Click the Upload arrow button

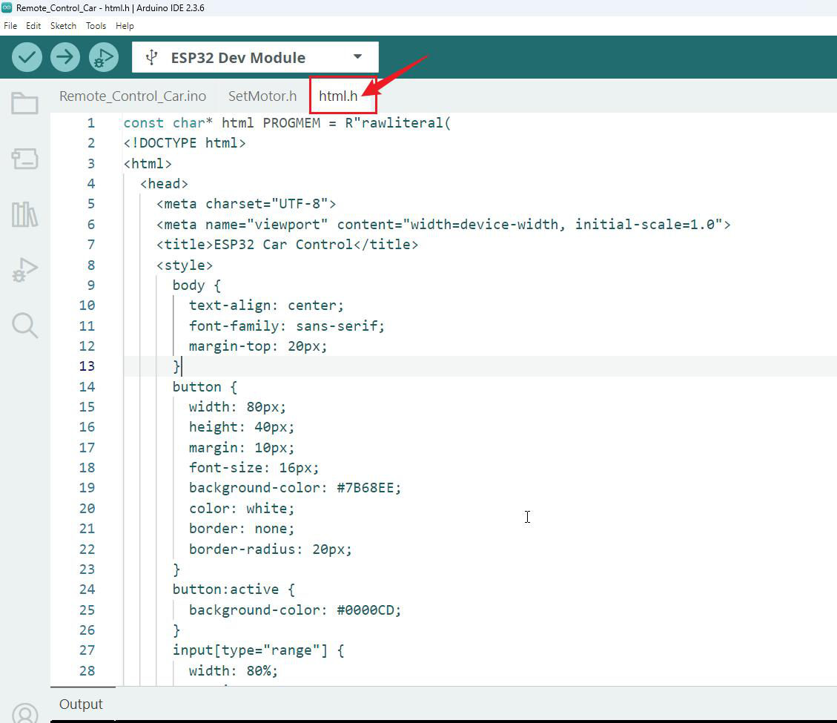tap(65, 57)
